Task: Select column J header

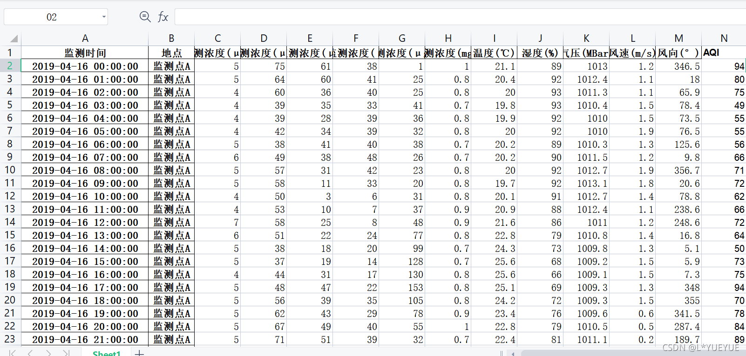Action: pyautogui.click(x=540, y=39)
